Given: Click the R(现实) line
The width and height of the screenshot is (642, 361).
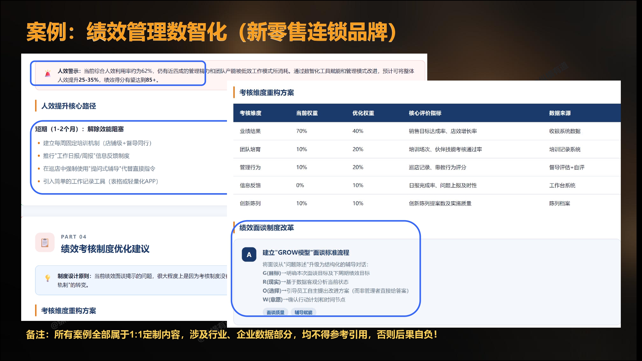Looking at the screenshot, I should (x=306, y=282).
